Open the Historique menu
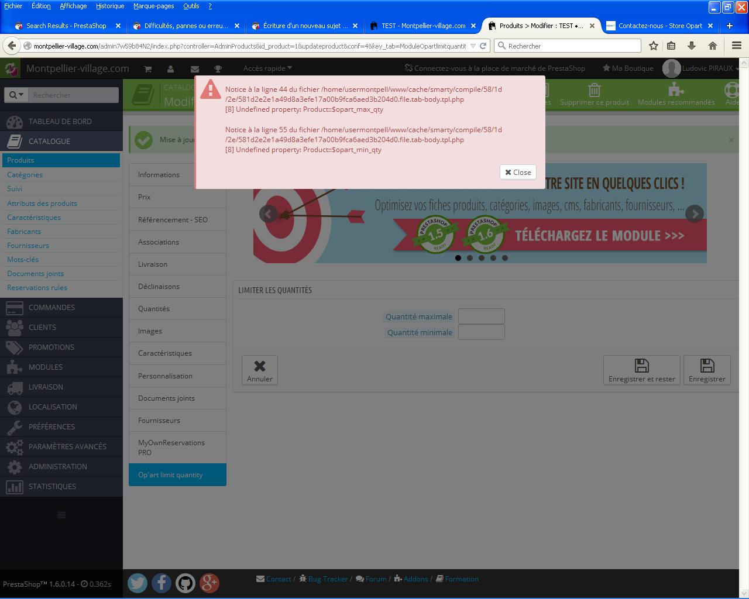The image size is (749, 599). (110, 6)
